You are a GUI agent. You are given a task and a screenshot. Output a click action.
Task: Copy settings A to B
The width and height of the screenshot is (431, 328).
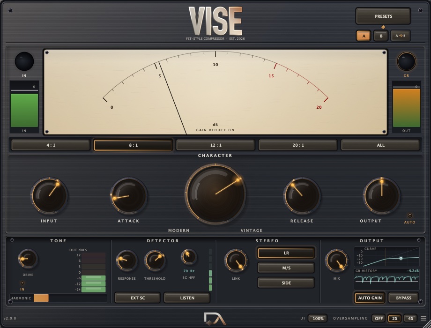pyautogui.click(x=400, y=36)
